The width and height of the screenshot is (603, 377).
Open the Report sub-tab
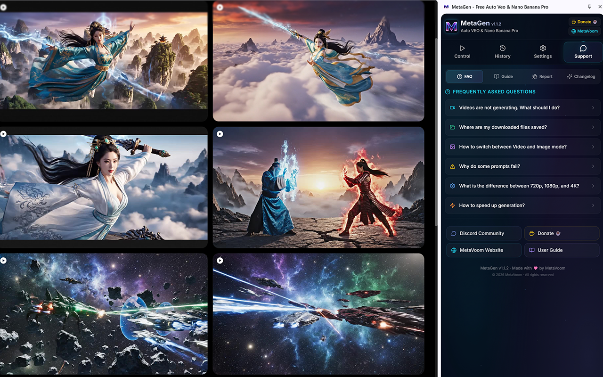tap(542, 76)
